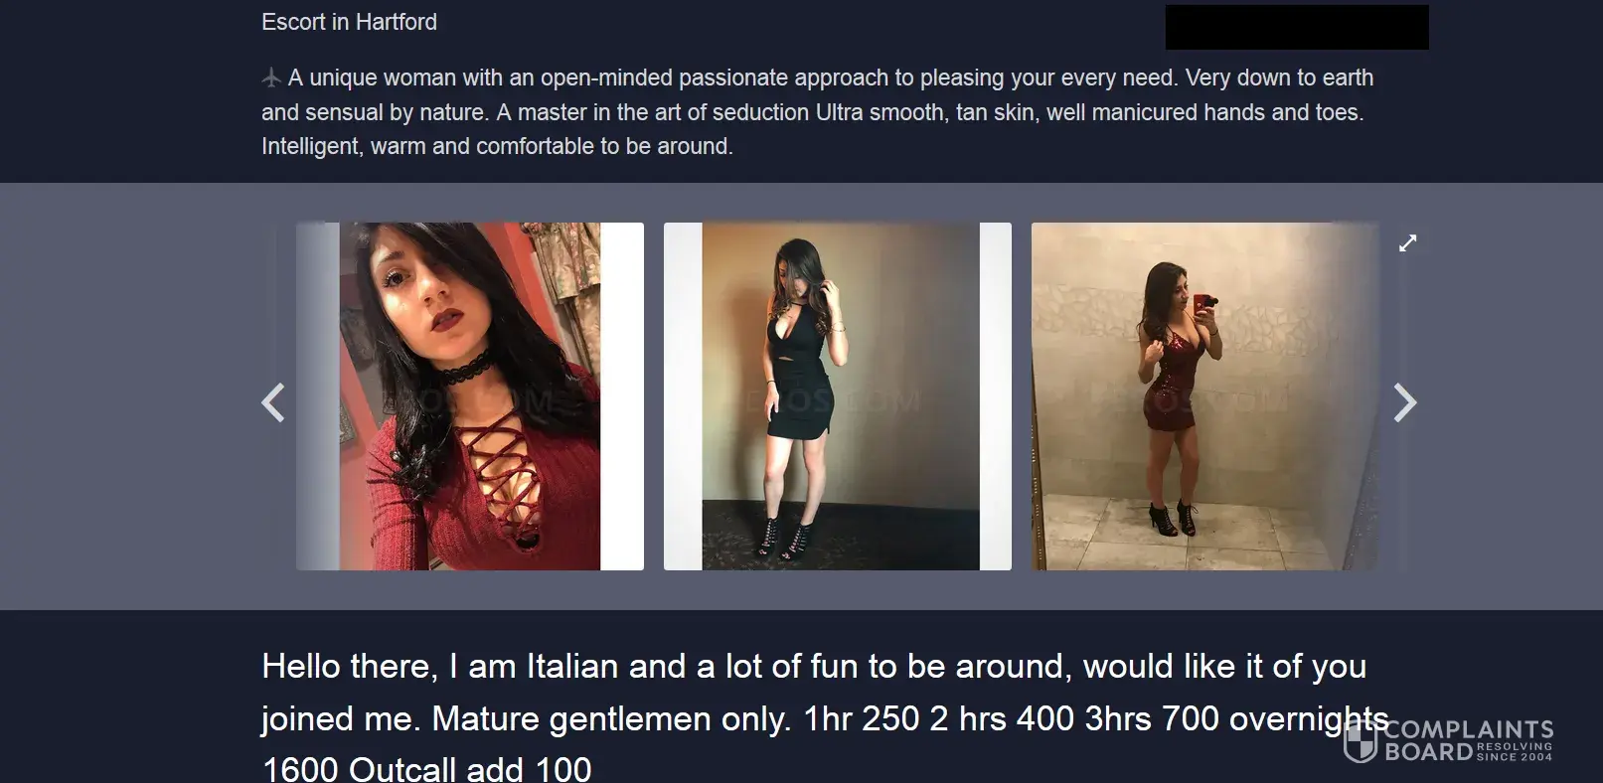Click the airplane icon beside the description
The height and width of the screenshot is (783, 1603).
[271, 78]
